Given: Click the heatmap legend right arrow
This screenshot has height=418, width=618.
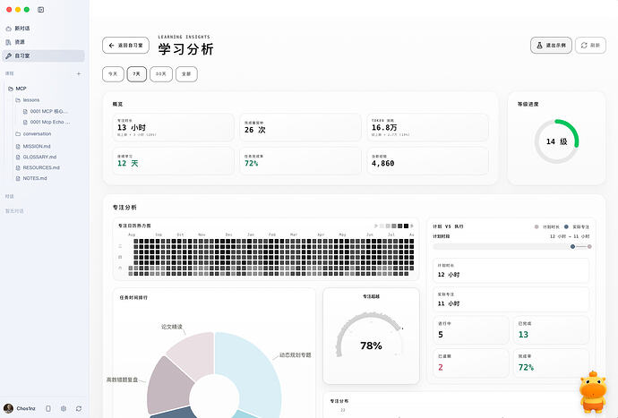Looking at the screenshot, I should coord(412,226).
